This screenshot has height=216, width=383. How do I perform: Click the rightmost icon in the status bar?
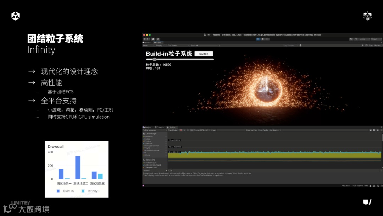382,186
